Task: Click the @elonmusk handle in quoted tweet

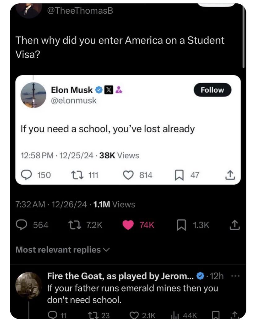Action: (x=74, y=100)
